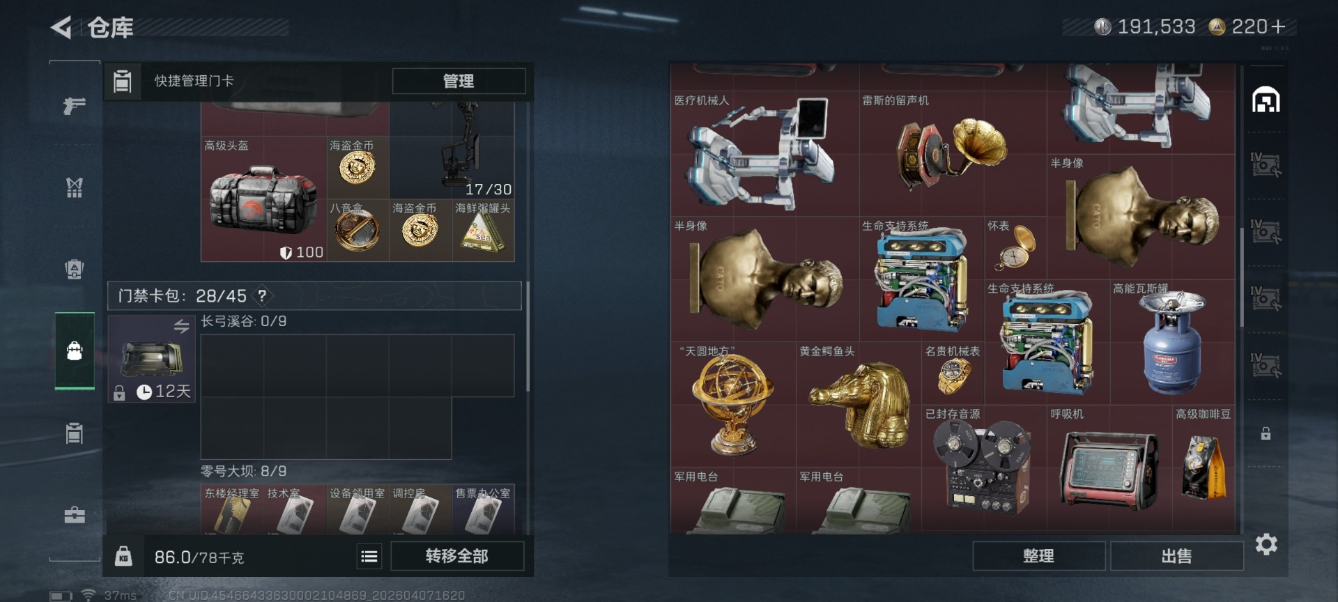Click the 管理 button
This screenshot has height=602, width=1338.
[x=459, y=81]
